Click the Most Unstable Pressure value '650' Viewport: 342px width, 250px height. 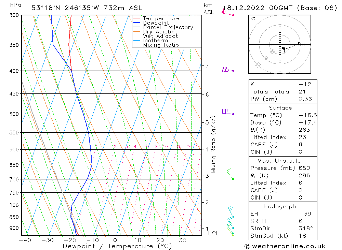(304, 168)
